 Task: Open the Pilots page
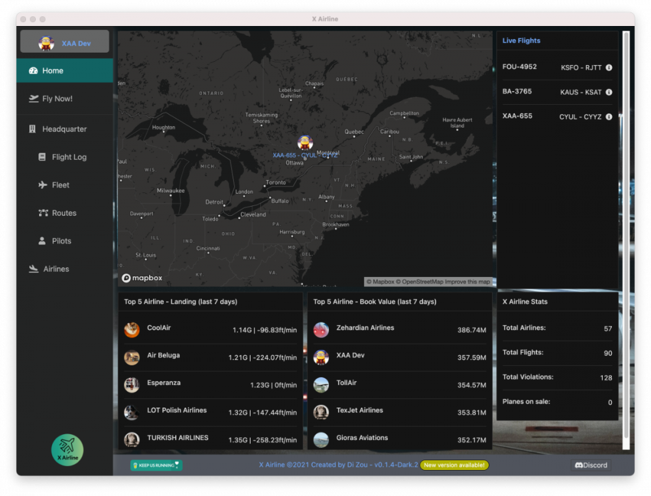point(61,241)
